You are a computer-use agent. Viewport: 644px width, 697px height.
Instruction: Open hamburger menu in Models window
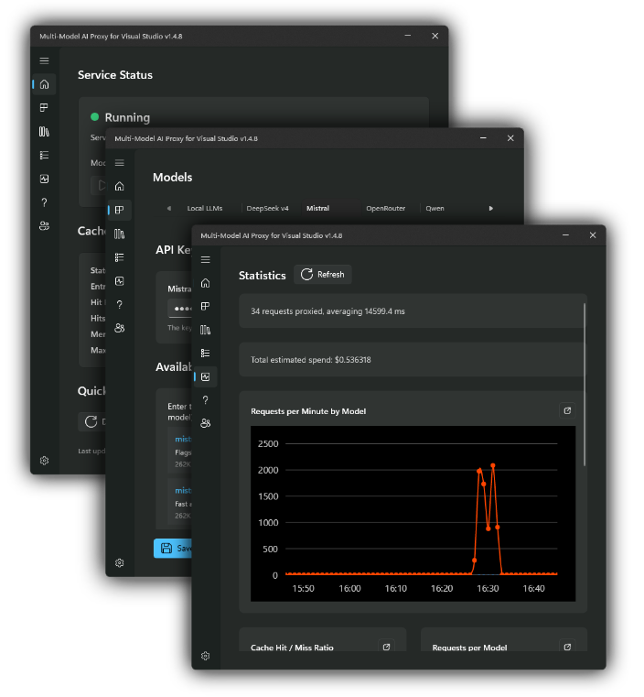tap(120, 163)
